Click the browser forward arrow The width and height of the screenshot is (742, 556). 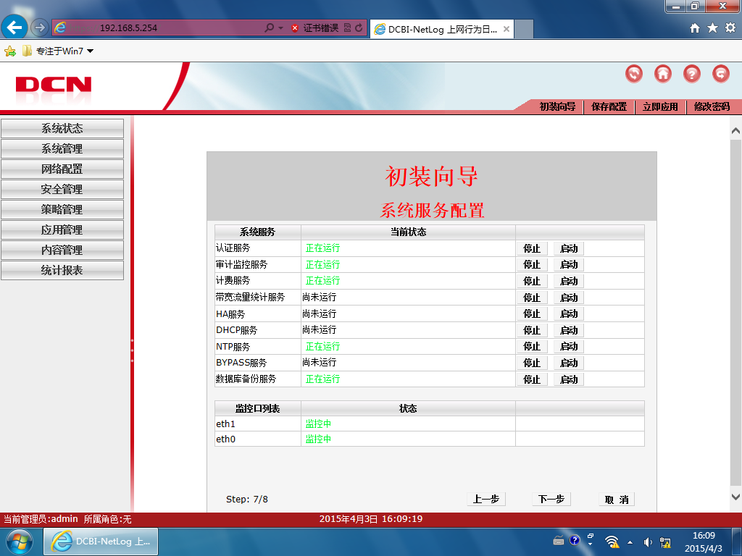pos(40,28)
